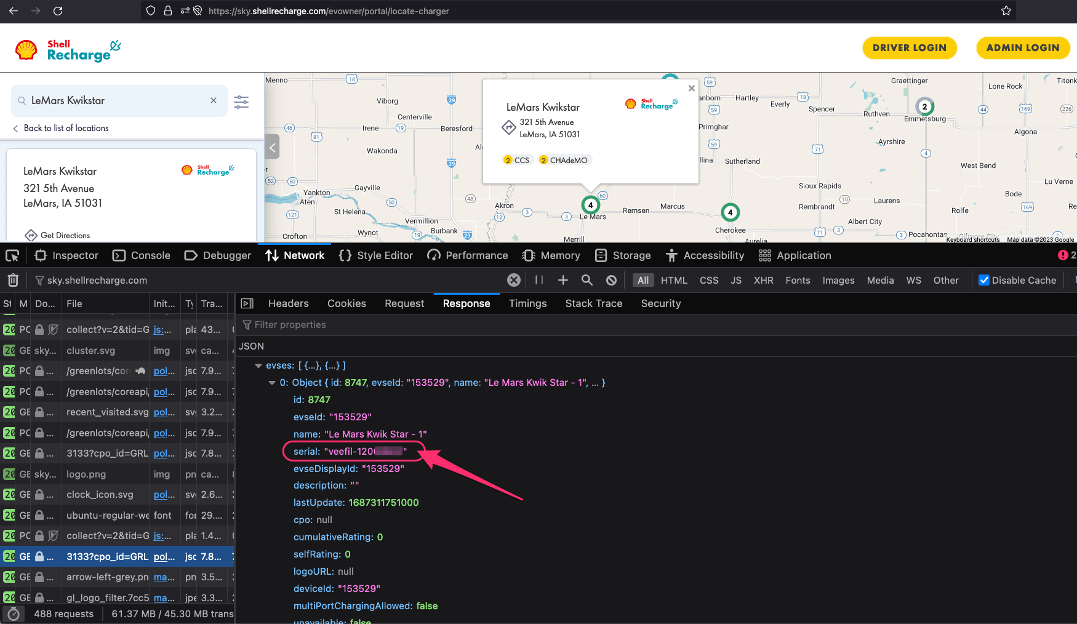This screenshot has height=624, width=1077.
Task: Pause network recording
Action: tap(539, 280)
